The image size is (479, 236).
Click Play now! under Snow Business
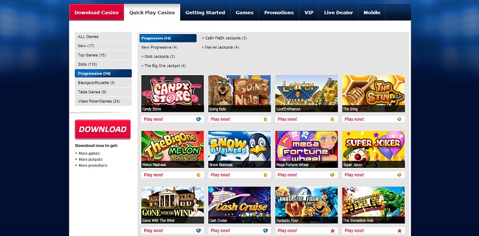(220, 175)
